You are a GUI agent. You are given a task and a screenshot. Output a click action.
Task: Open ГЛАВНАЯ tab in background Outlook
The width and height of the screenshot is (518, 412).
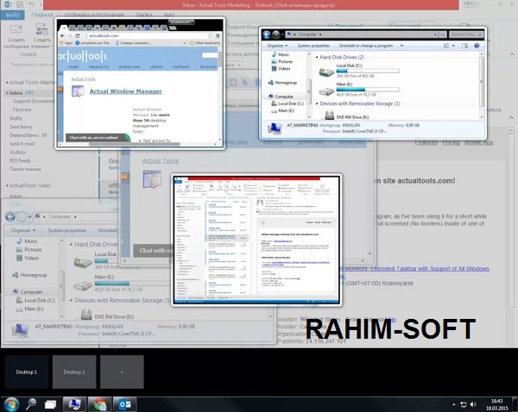42,16
